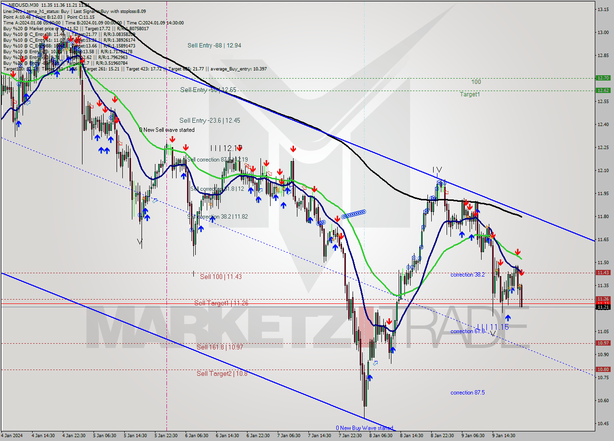Select the 'I V' wave marker near the trendline
Image resolution: width=614 pixels, height=441 pixels.
pos(437,170)
